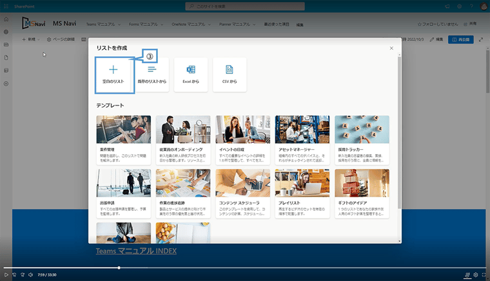Select the 従業員のオンボーディング template
Screen dimensions: 490x281
click(183, 140)
